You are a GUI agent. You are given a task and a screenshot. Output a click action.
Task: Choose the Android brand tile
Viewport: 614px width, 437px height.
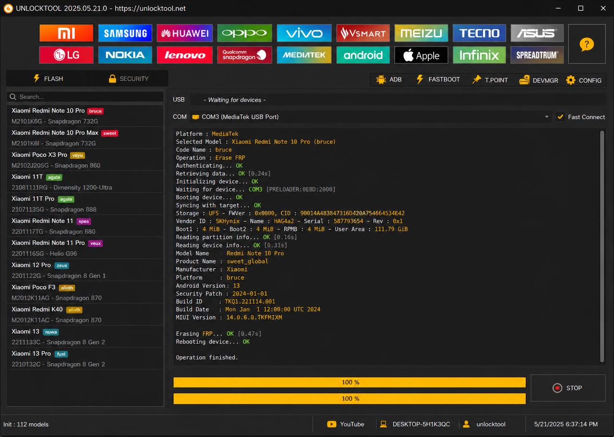click(x=363, y=55)
